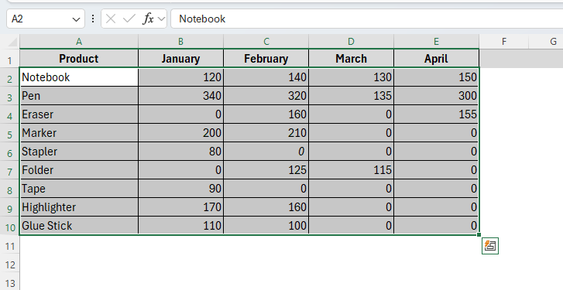The width and height of the screenshot is (563, 290).
Task: Select Marker's January value 200
Action: click(x=180, y=133)
